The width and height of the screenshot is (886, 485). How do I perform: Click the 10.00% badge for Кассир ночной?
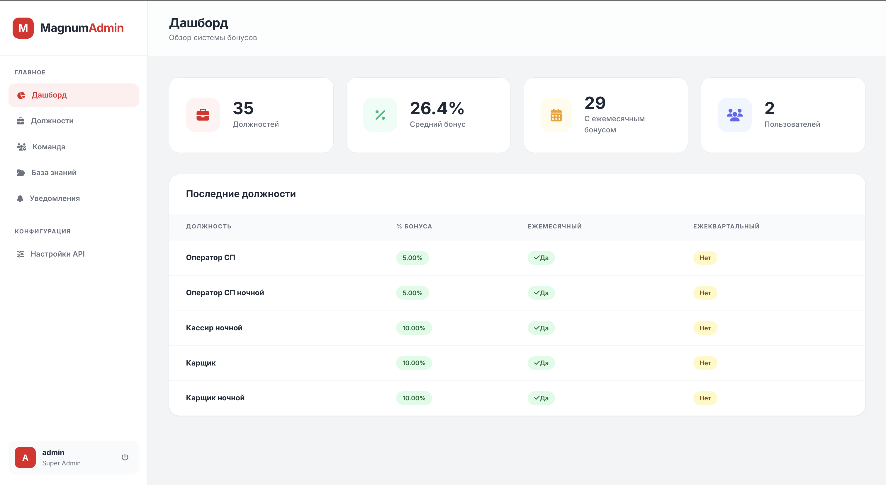pyautogui.click(x=414, y=328)
